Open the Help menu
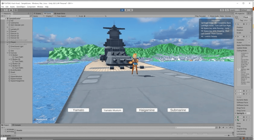The height and width of the screenshot is (140, 254). 47,7
